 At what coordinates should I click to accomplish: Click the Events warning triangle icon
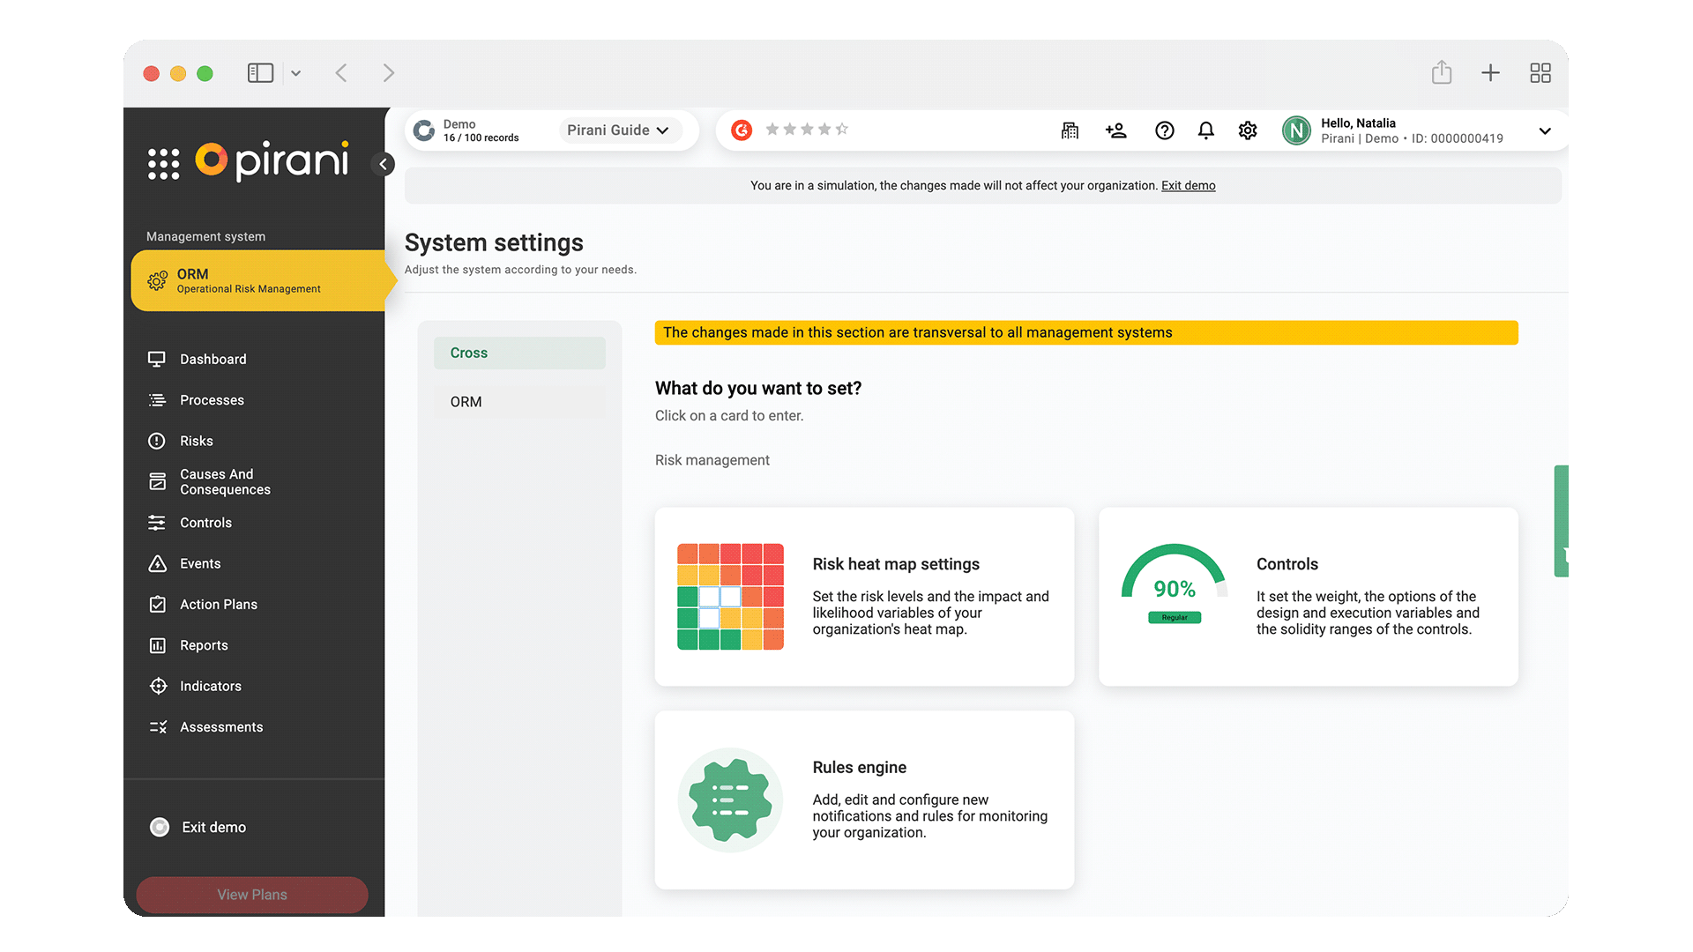[x=158, y=563]
